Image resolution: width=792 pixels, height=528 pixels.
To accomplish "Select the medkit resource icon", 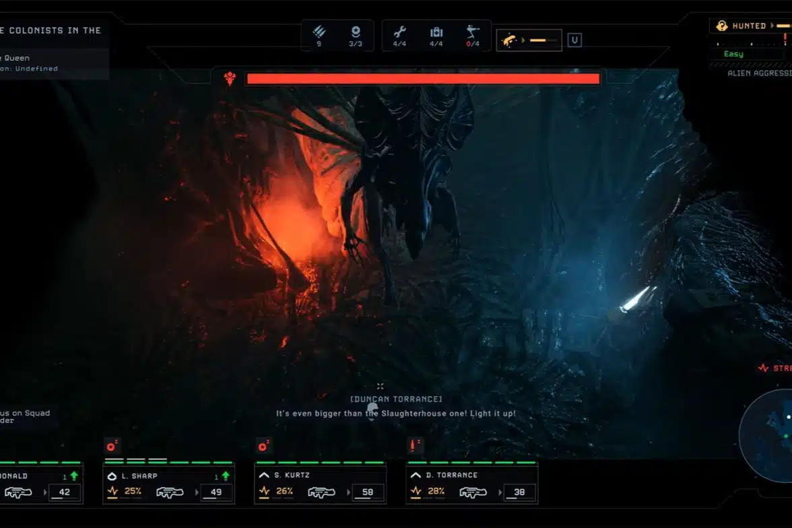I will click(x=436, y=32).
